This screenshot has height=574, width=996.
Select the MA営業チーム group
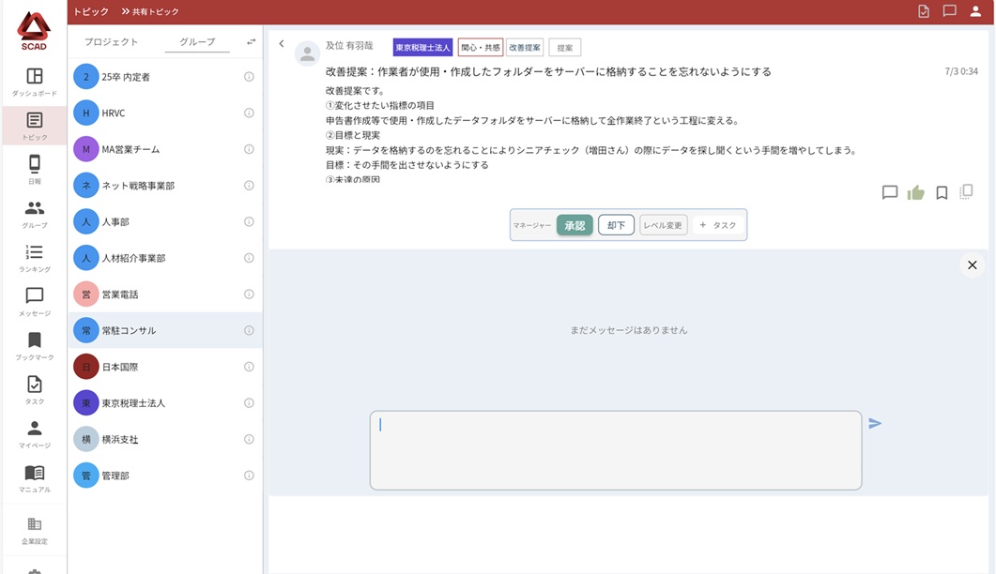165,149
